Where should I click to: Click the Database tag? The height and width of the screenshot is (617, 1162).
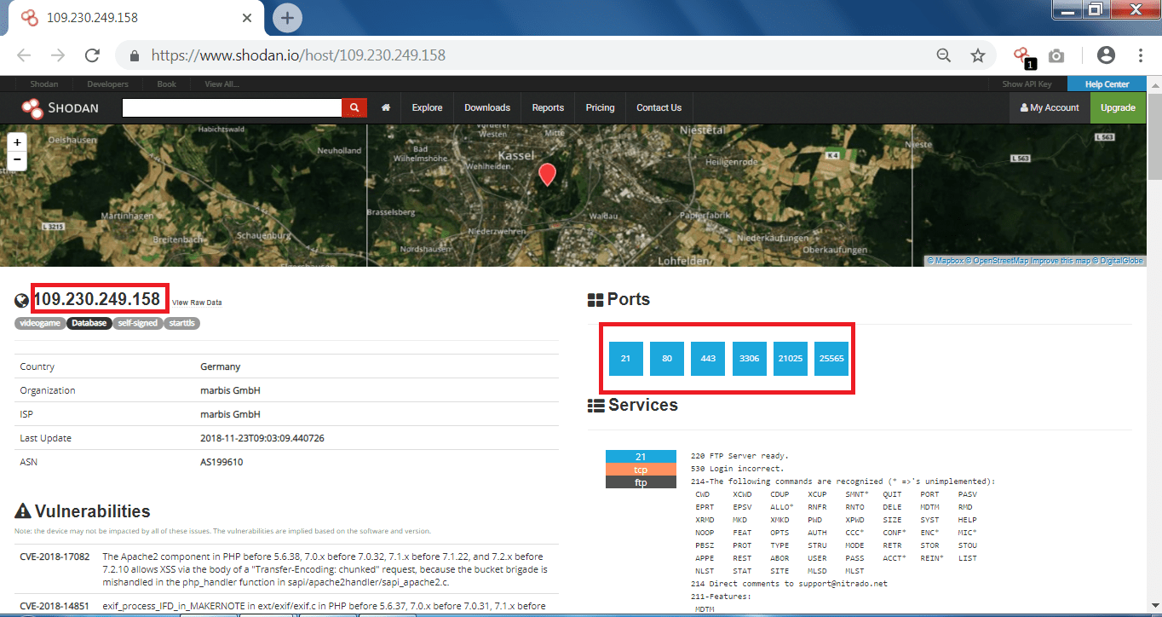(89, 323)
